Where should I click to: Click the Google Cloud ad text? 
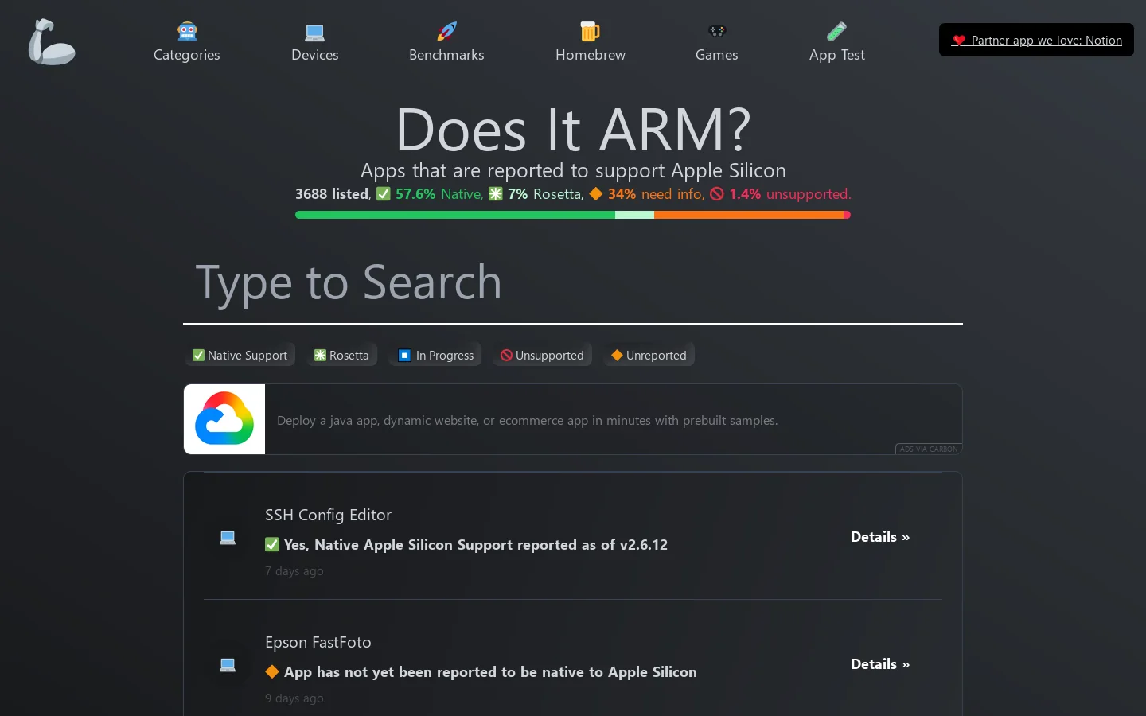[x=527, y=420]
